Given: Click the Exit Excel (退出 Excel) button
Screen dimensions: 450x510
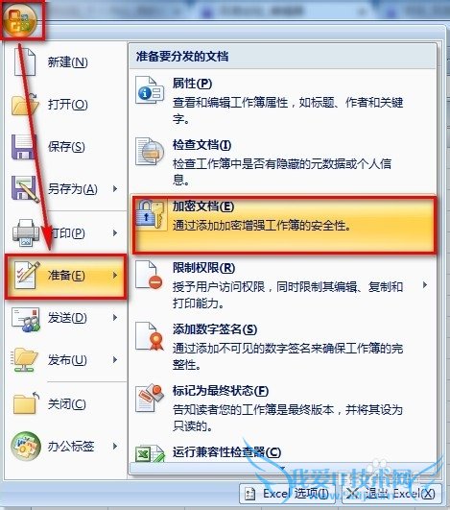Looking at the screenshot, I should (x=391, y=494).
